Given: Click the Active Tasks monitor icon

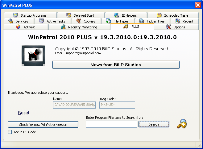Looking at the screenshot, I should (42, 21).
